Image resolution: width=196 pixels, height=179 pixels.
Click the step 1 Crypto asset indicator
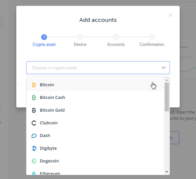click(x=44, y=37)
